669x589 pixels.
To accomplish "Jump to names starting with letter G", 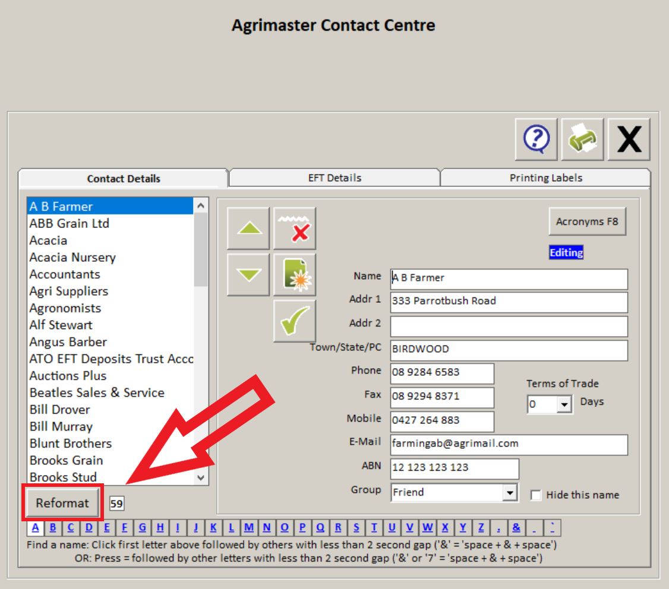I will (x=143, y=528).
